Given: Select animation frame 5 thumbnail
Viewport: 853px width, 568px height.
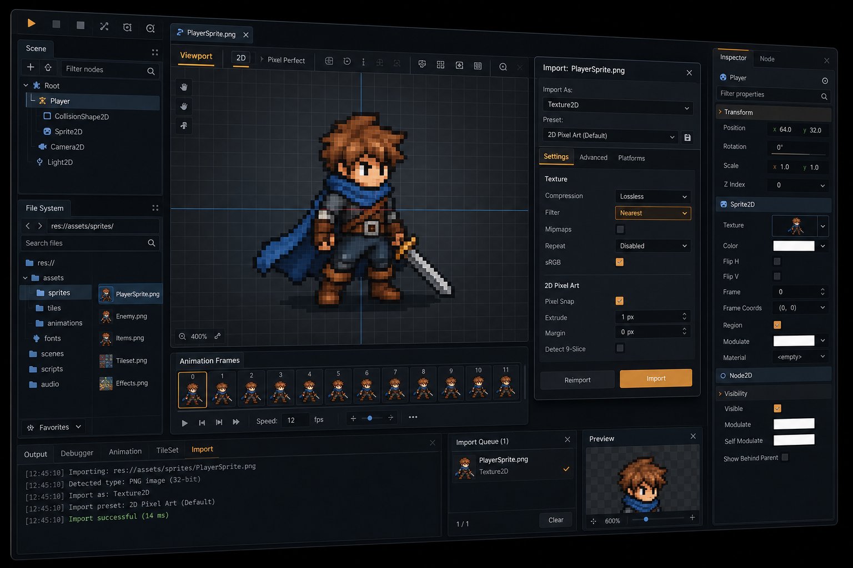Looking at the screenshot, I should tap(338, 387).
